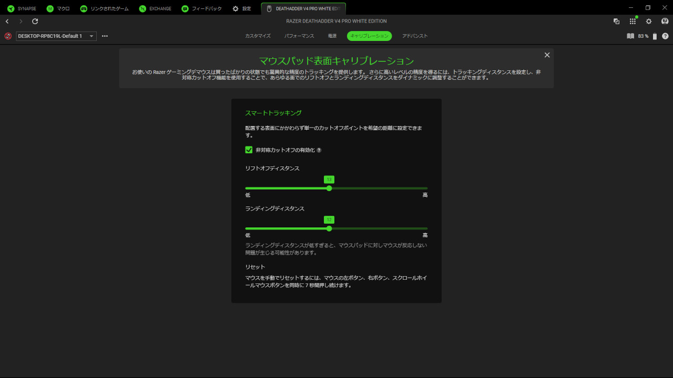Click the 83 % battery text
Screen dimensions: 673x378
[x=643, y=36]
